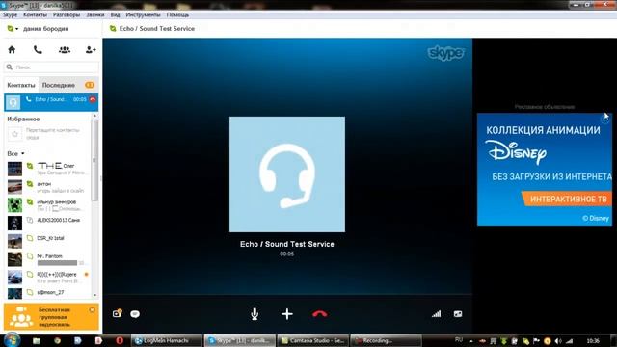The image size is (617, 347).
Task: Close the orange group video banner
Action: point(93,310)
